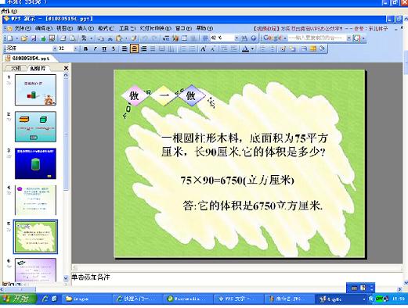Align text right
Viewport: 408px width, 308px height.
[143, 48]
